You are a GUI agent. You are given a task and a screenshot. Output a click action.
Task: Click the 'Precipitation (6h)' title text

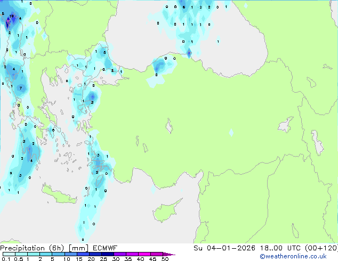click(x=32, y=248)
